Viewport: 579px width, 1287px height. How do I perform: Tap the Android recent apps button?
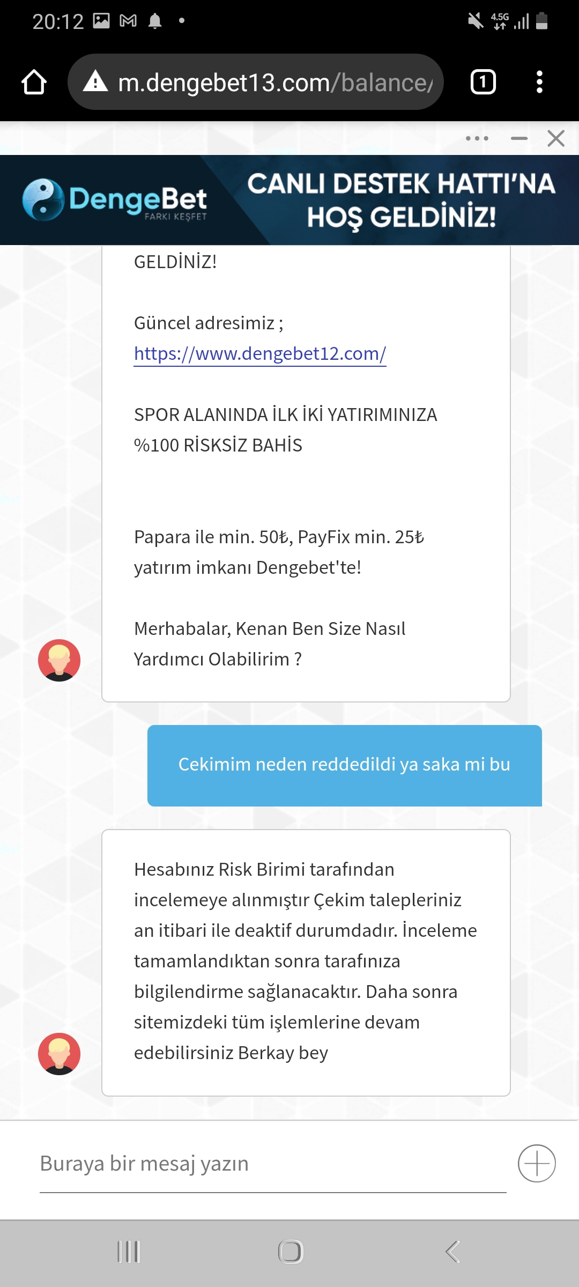[x=129, y=1252]
